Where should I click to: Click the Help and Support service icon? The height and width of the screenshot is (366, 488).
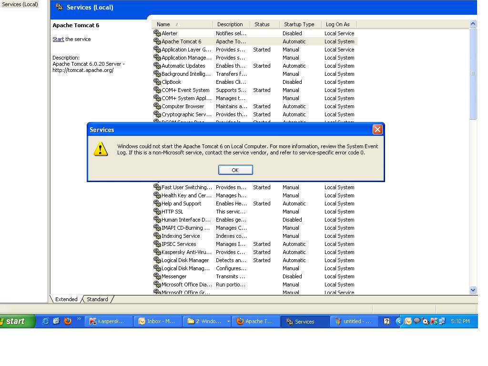tap(157, 203)
